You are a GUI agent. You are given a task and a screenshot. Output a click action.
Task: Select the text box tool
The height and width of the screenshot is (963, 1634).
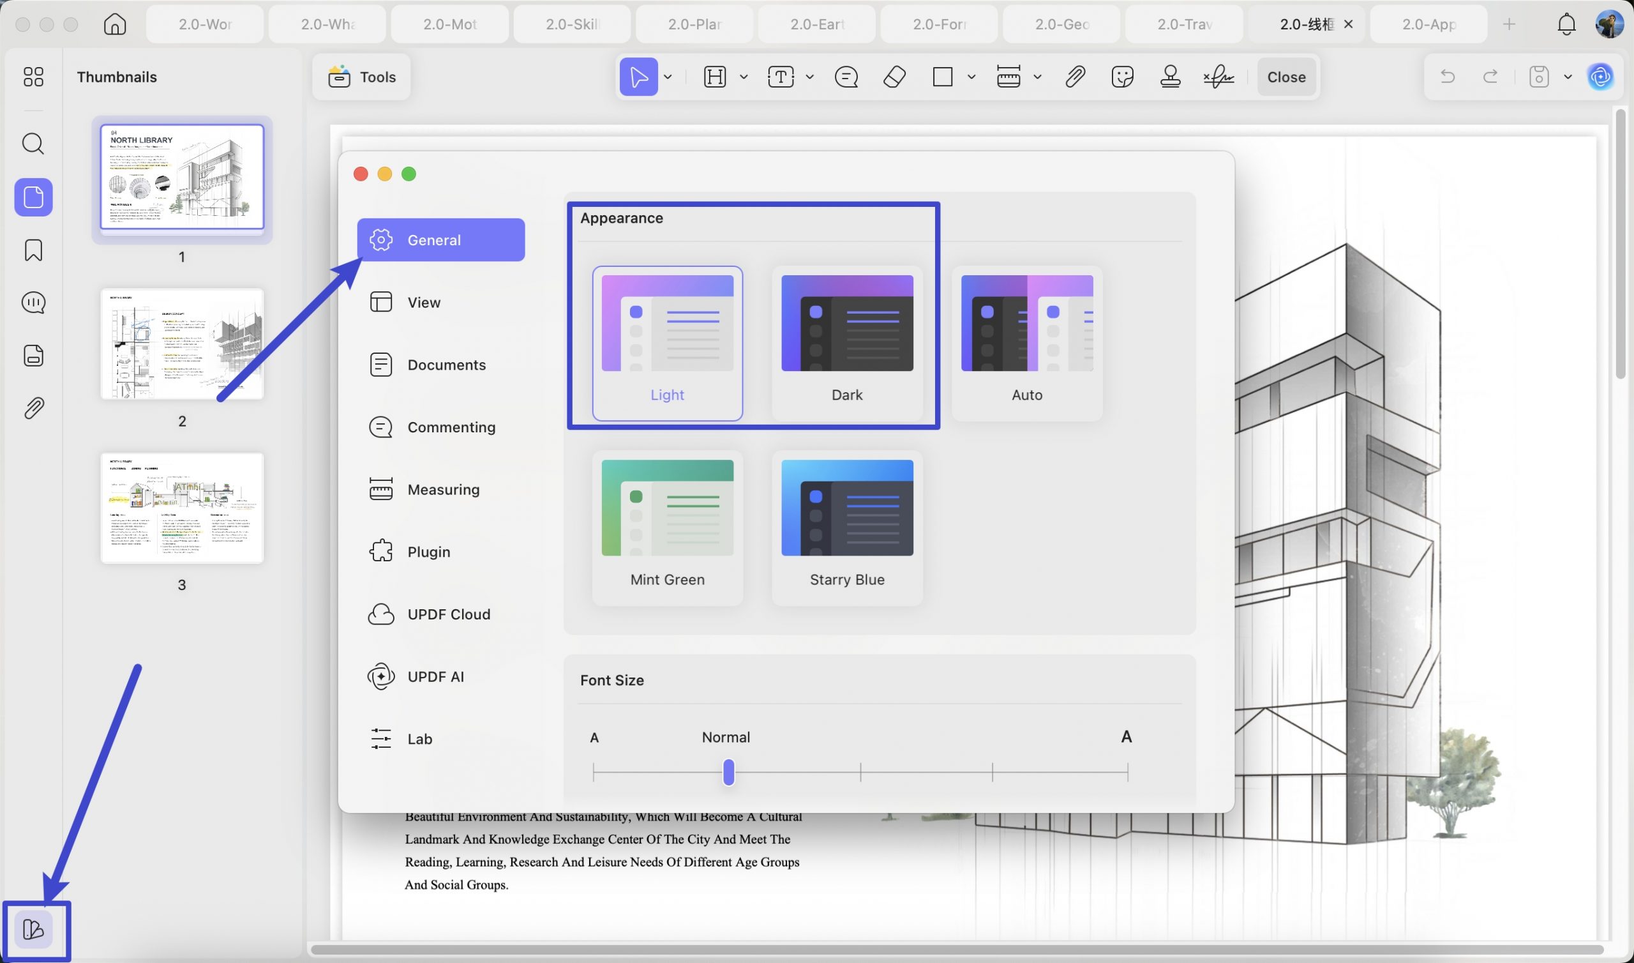coord(781,77)
